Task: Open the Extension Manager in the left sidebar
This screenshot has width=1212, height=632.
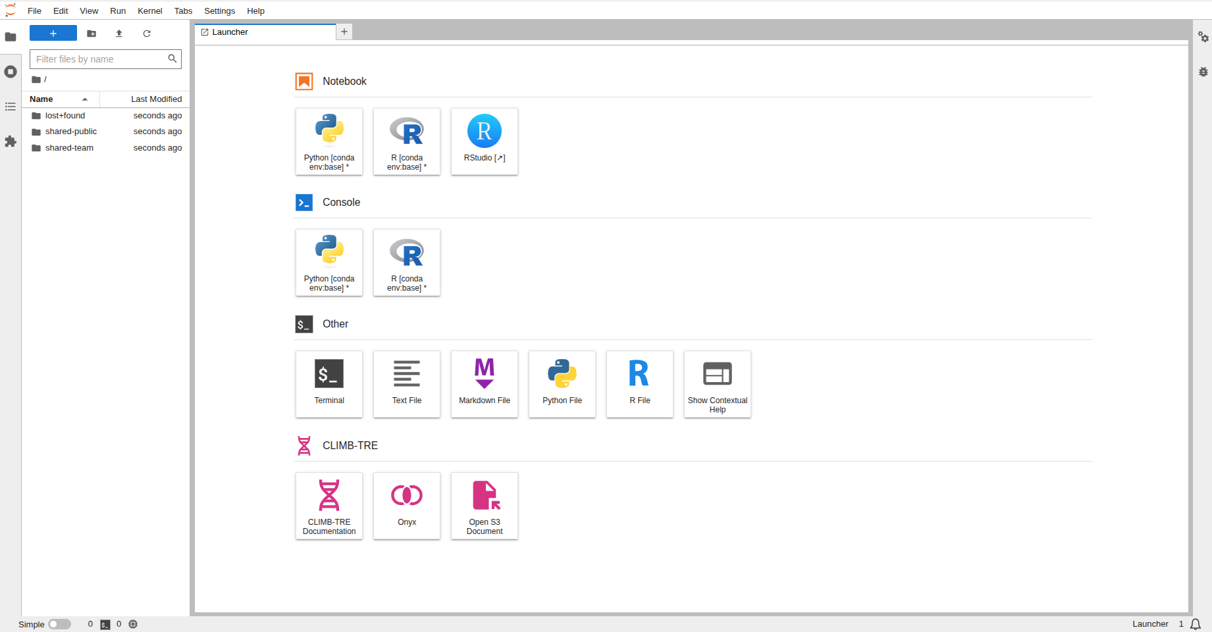Action: pos(11,141)
